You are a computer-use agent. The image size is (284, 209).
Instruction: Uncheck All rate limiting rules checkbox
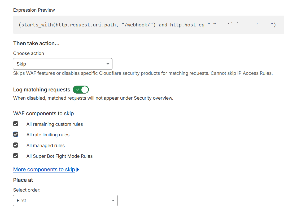point(16,134)
